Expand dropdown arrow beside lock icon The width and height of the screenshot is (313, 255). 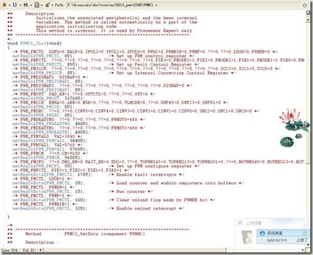coord(52,5)
